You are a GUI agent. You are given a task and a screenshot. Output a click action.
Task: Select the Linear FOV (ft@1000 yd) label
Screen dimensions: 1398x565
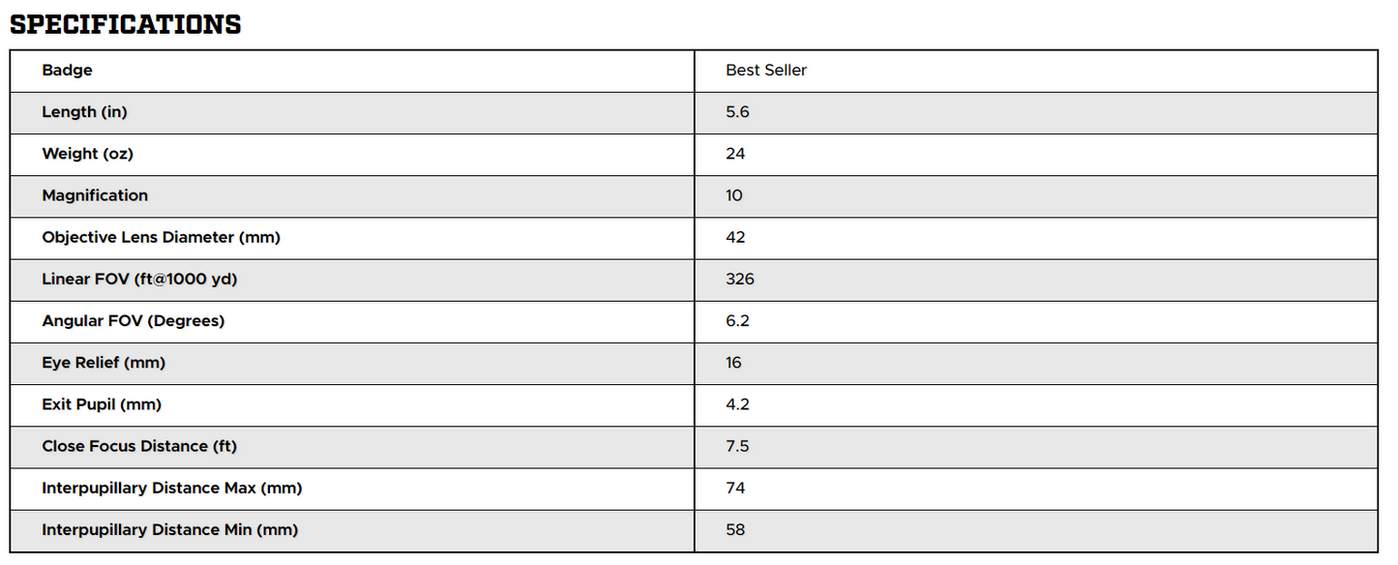click(139, 279)
